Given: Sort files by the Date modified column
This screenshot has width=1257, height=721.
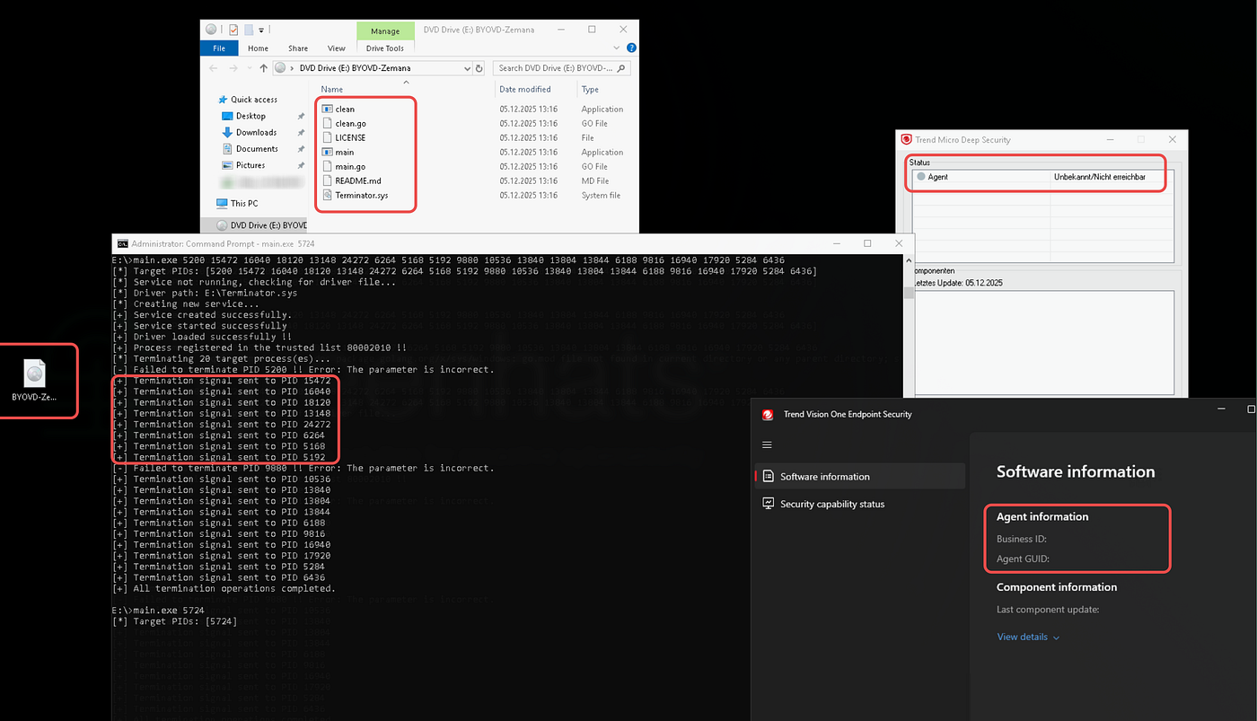Looking at the screenshot, I should 525,89.
